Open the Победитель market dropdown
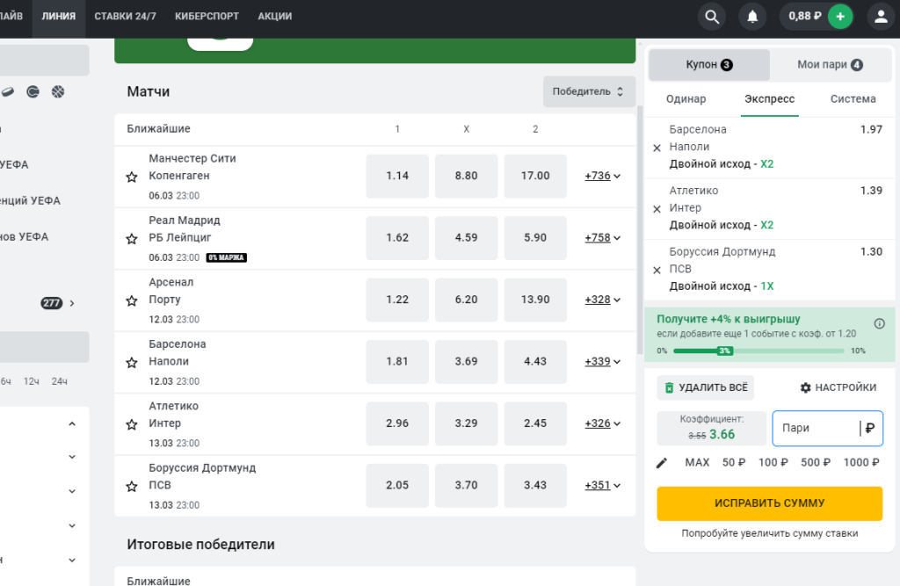Screen dimensions: 900x586 [589, 91]
